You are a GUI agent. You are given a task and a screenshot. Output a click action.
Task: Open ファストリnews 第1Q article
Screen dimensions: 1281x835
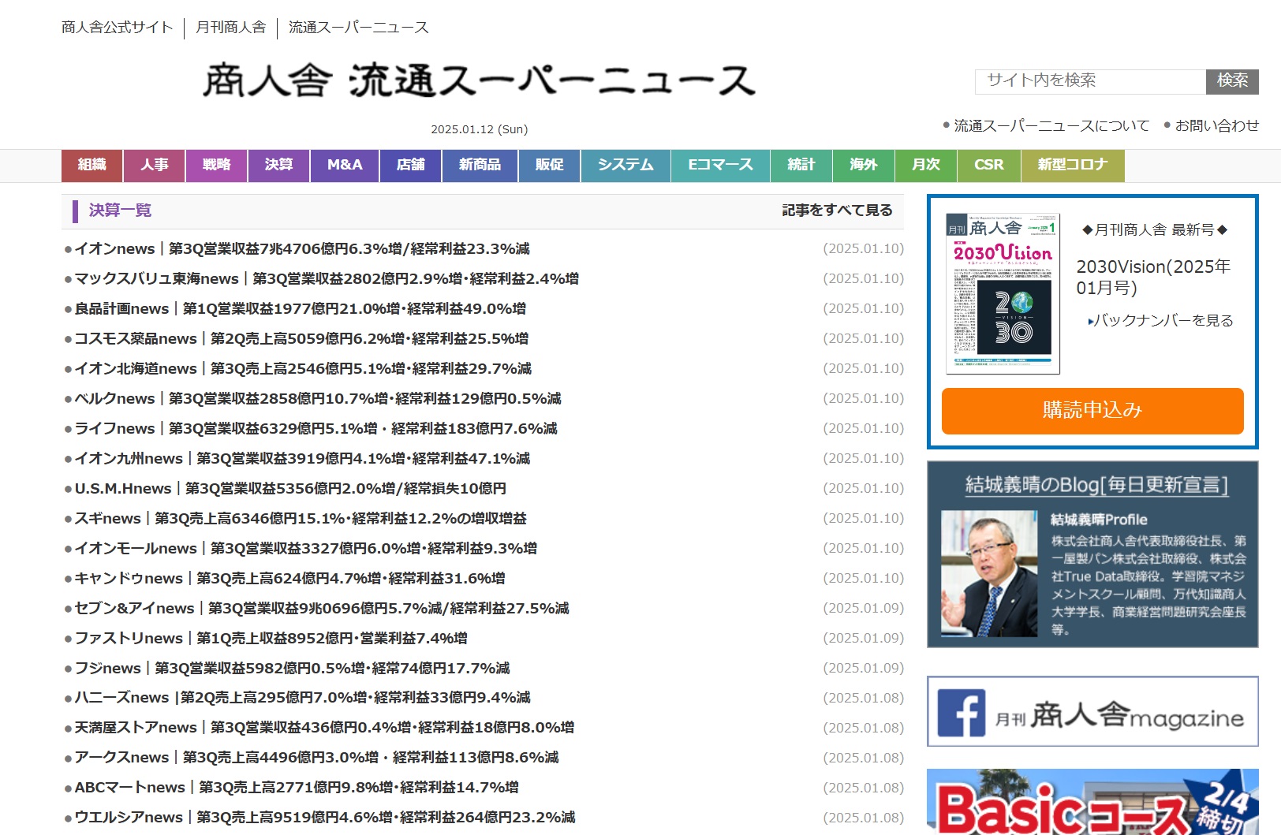pyautogui.click(x=271, y=639)
